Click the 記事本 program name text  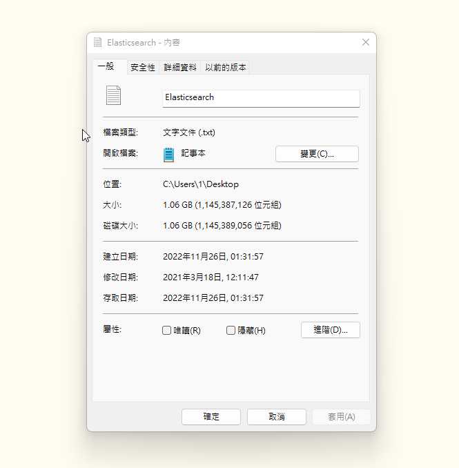point(193,153)
